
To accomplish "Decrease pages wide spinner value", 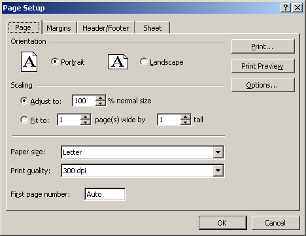I will coord(86,122).
